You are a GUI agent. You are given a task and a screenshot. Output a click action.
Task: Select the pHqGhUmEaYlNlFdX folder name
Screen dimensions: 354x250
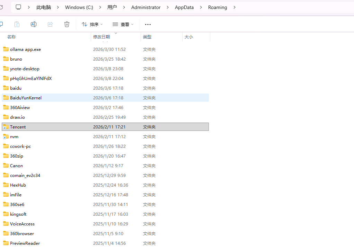(x=31, y=78)
